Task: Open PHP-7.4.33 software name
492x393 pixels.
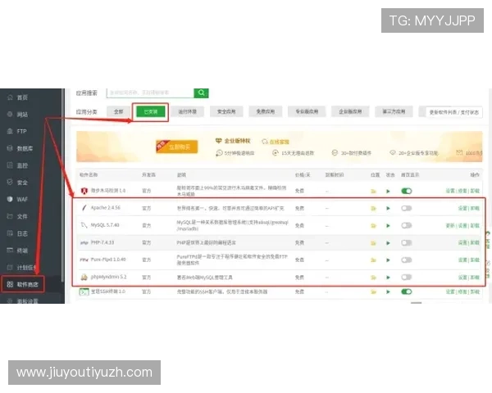Action: point(102,242)
